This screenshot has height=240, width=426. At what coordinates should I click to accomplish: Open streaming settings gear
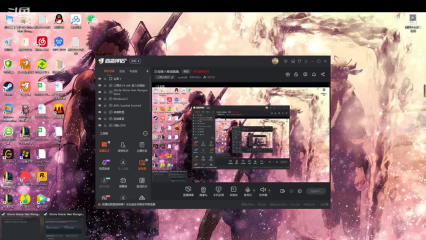tap(300, 191)
